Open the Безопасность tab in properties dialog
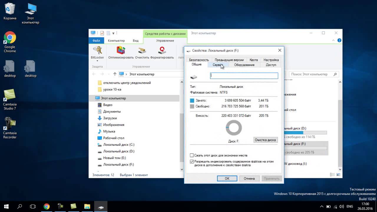The image size is (377, 212). tap(199, 60)
